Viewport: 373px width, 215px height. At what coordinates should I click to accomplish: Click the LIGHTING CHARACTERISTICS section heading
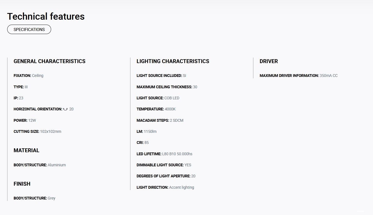coord(173,61)
